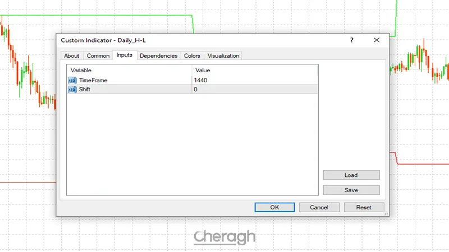Click the Shift integer variable icon

pyautogui.click(x=72, y=89)
